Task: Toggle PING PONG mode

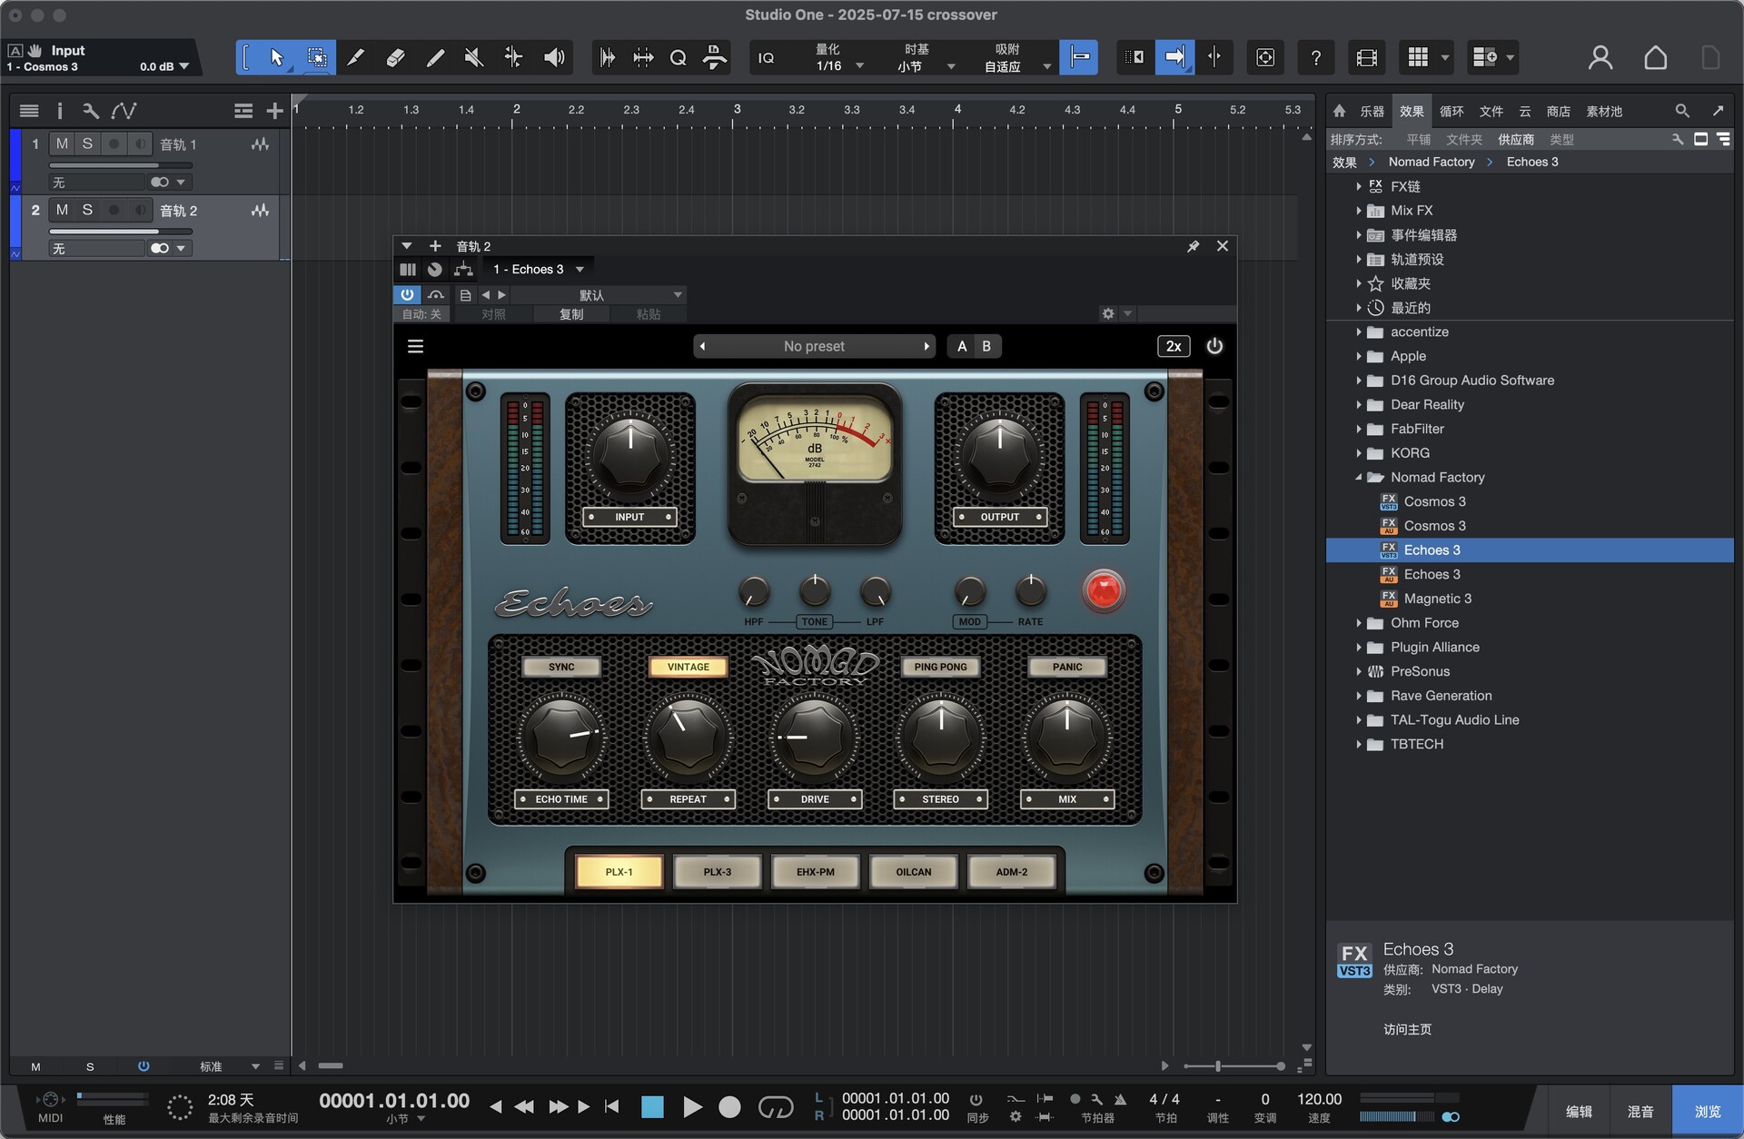Action: click(x=940, y=667)
